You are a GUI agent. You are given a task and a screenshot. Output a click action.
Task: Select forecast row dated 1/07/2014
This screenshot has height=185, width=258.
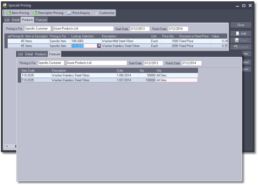coord(109,80)
